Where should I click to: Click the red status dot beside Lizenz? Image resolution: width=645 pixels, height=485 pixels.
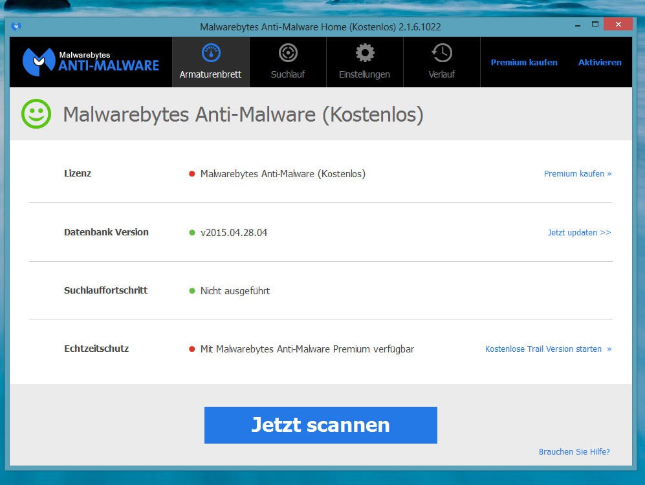click(191, 174)
